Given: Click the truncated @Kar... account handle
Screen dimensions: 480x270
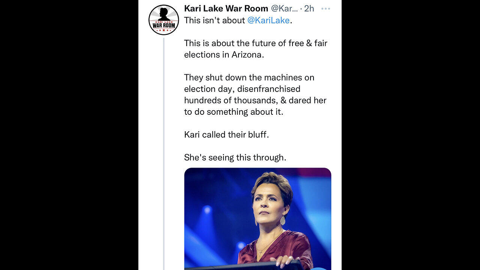Looking at the screenshot, I should click(x=284, y=9).
